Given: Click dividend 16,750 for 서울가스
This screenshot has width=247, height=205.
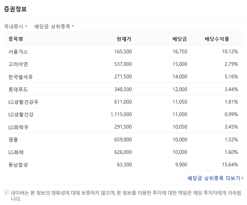Looking at the screenshot, I should click(x=180, y=52).
